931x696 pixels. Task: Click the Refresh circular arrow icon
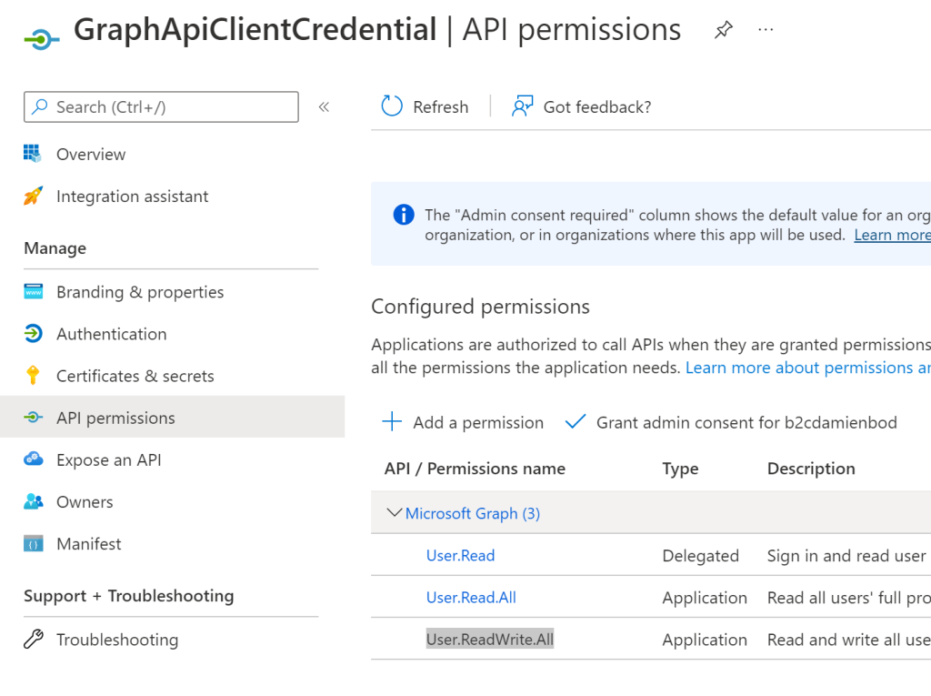tap(392, 106)
